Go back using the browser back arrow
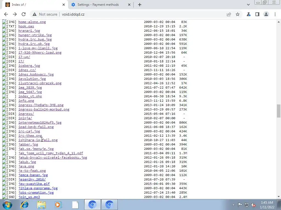Viewport: 281px width, 210px height. click(x=6, y=14)
